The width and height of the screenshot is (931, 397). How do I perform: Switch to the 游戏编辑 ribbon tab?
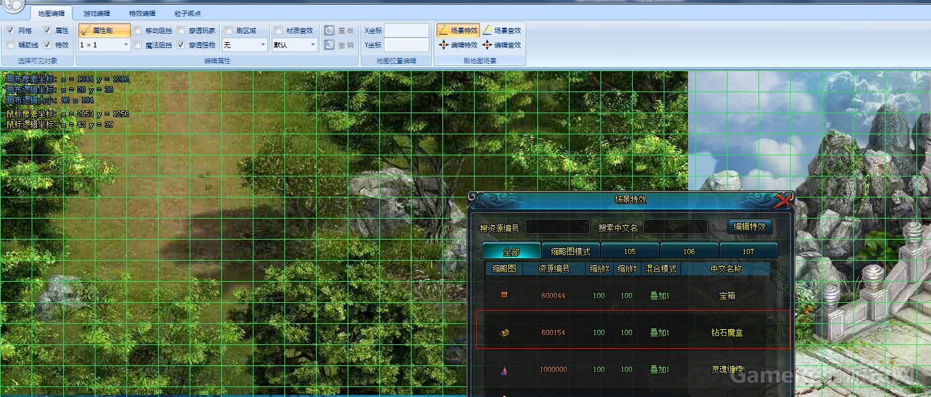97,13
